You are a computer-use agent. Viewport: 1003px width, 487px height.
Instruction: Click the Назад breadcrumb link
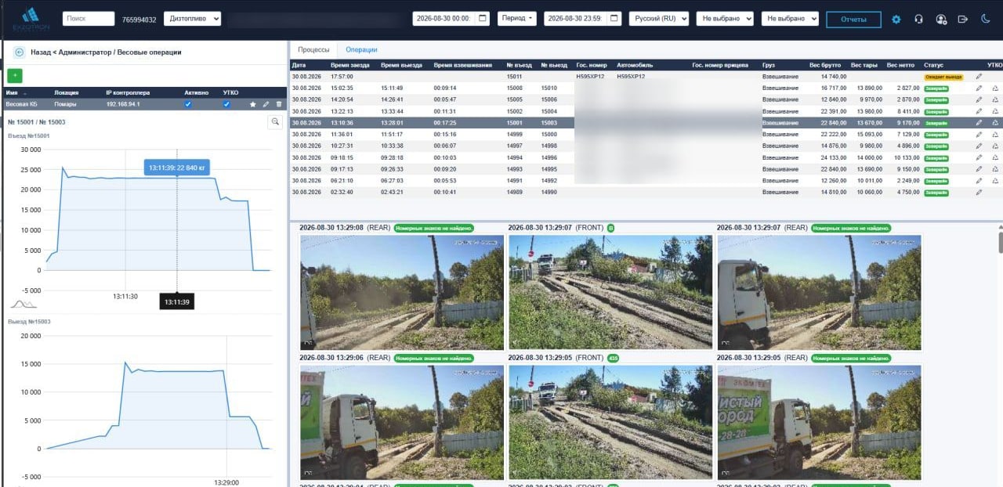pyautogui.click(x=41, y=52)
